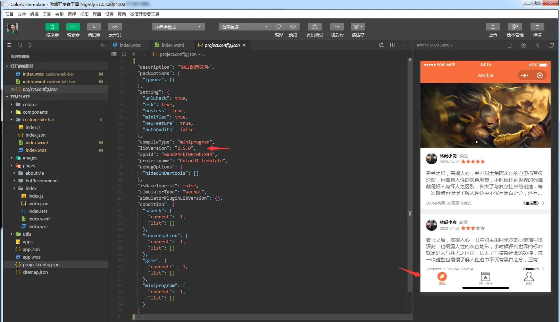This screenshot has height=322, width=560.
Task: Collapse the custom-tab-bar folder
Action: pyautogui.click(x=56, y=120)
